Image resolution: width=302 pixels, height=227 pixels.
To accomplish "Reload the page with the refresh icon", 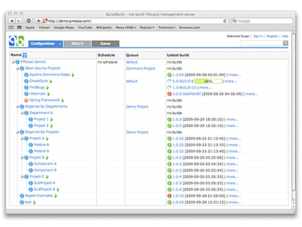I will click(x=225, y=21).
